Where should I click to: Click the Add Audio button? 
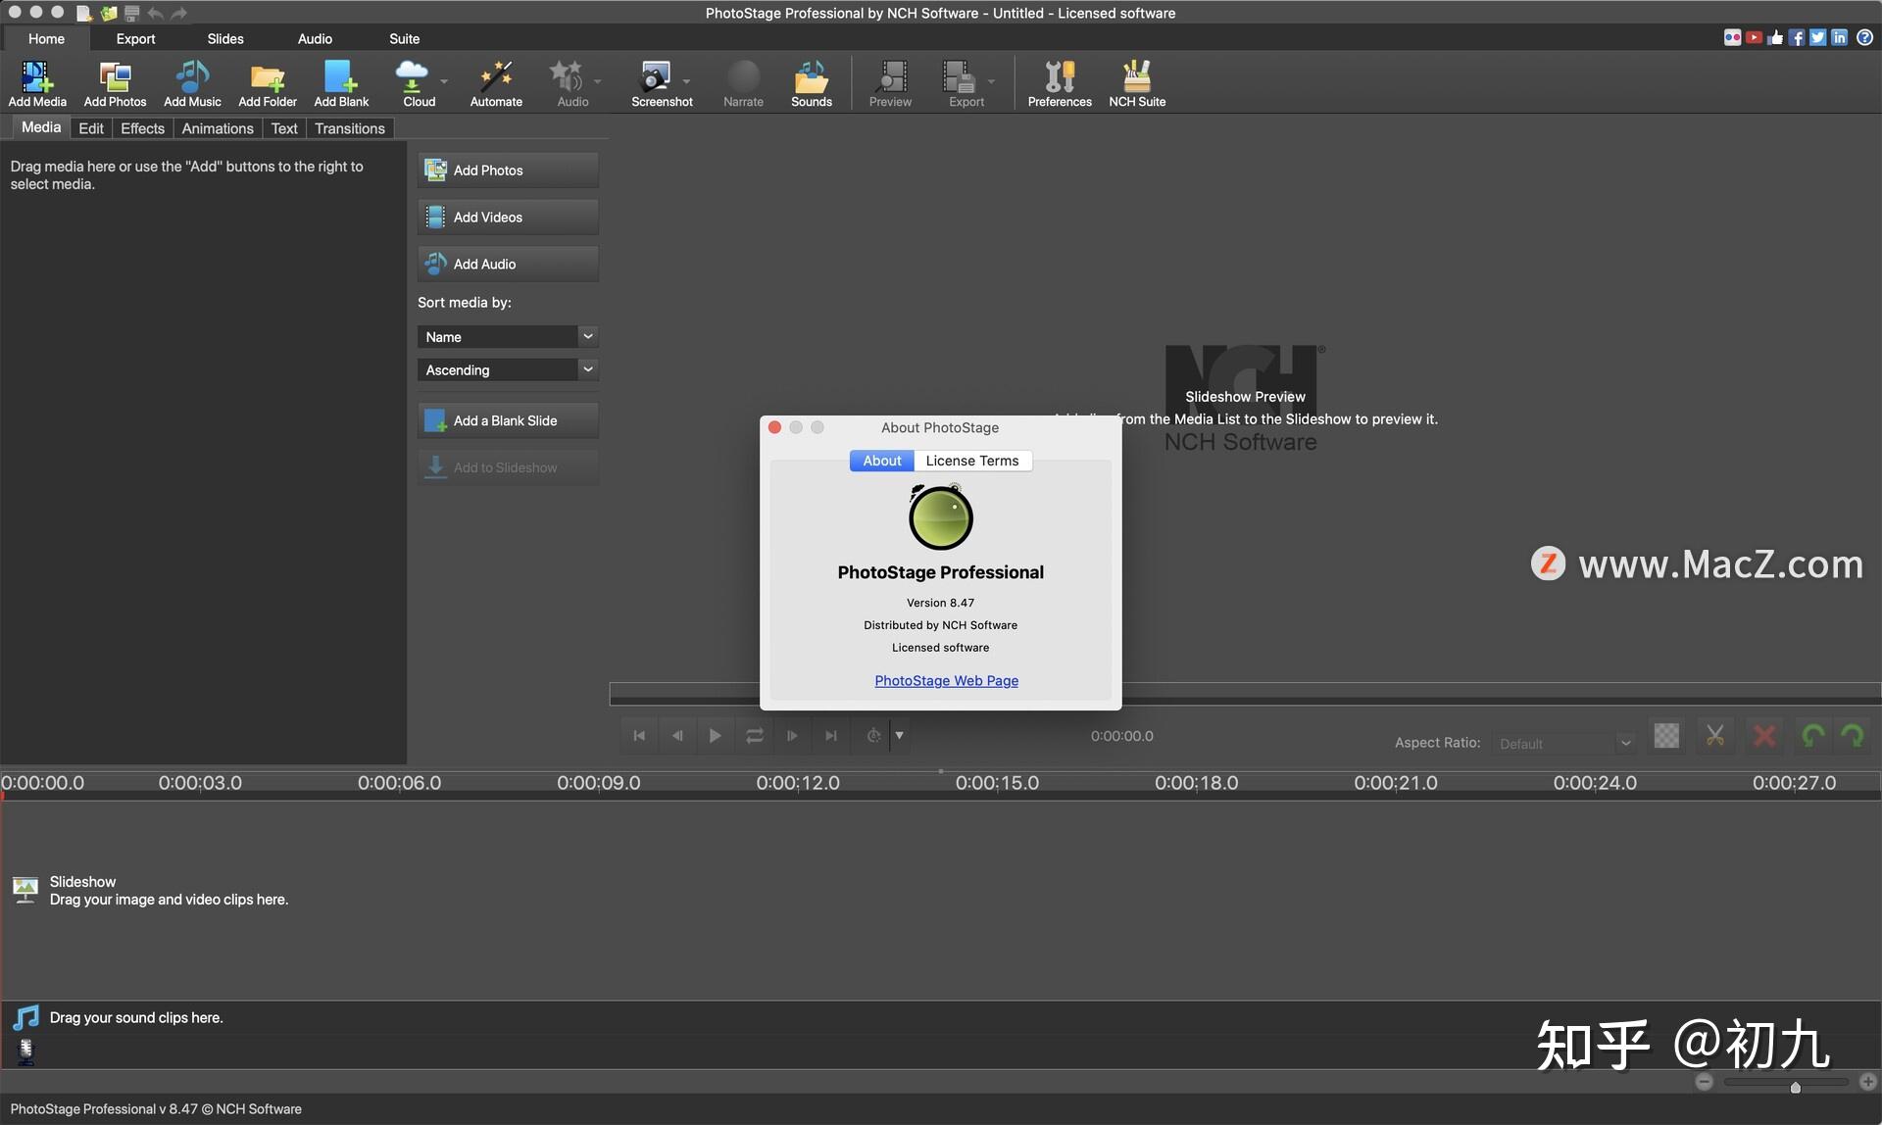point(508,265)
